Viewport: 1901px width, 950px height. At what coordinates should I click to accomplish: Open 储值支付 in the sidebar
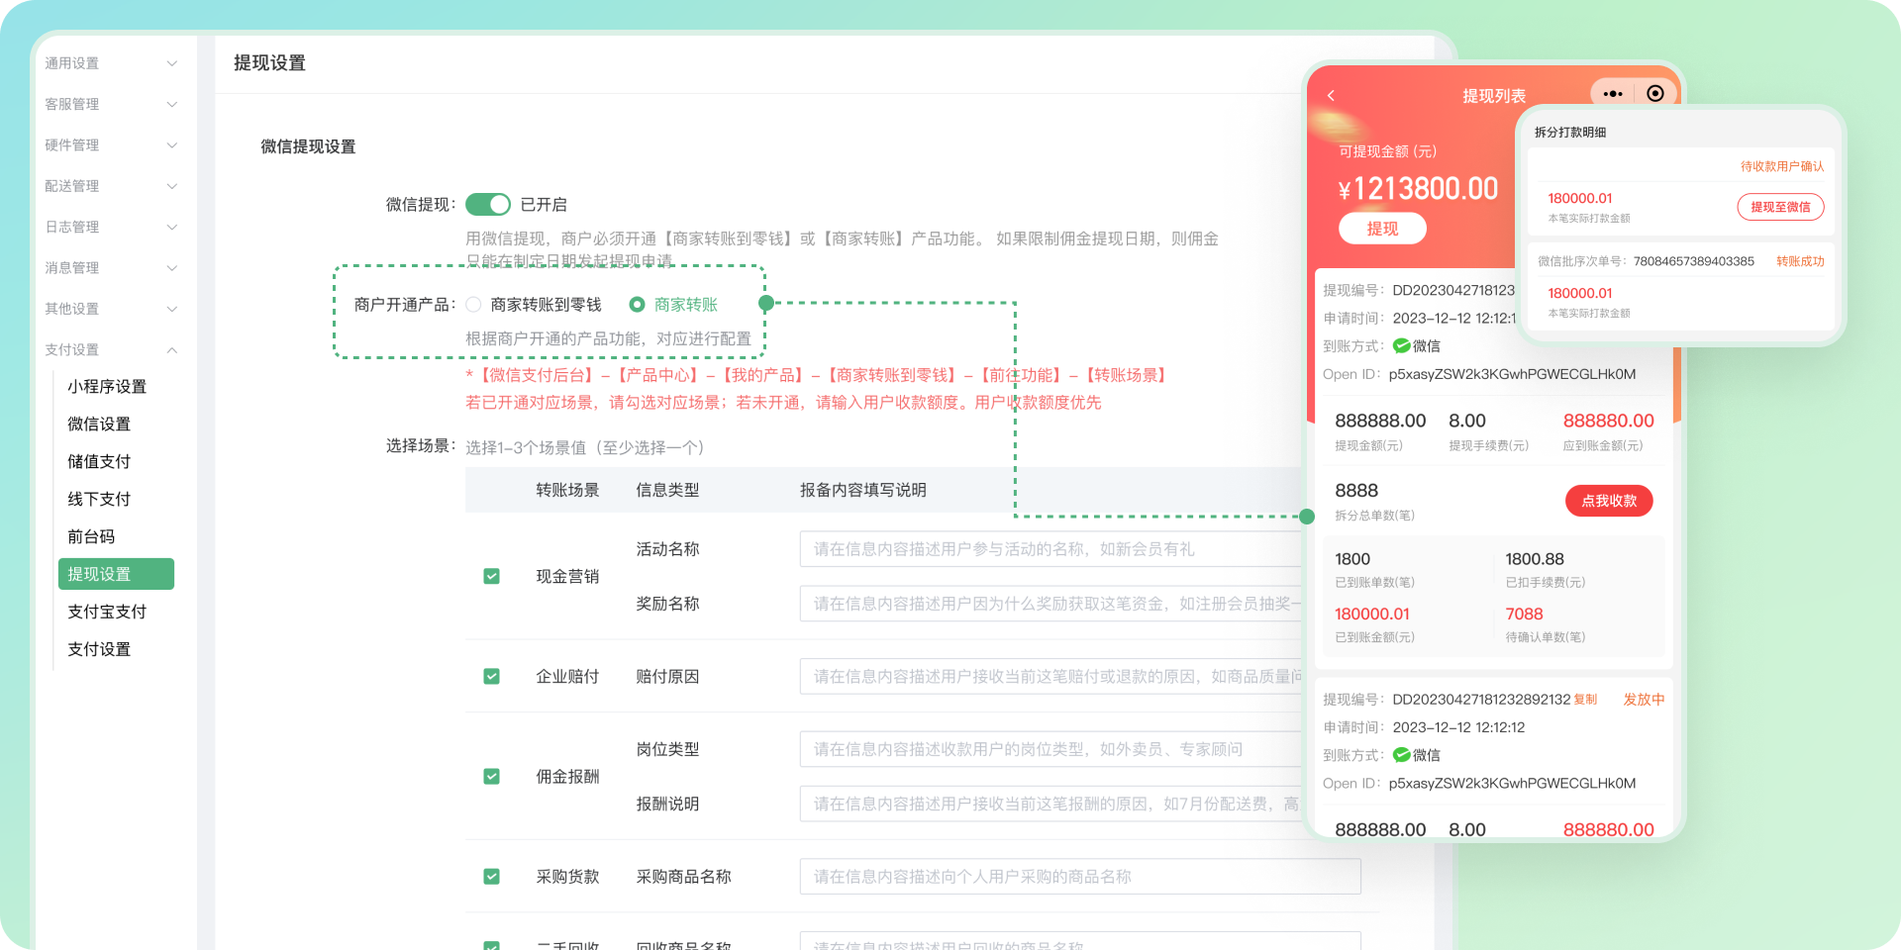click(99, 461)
